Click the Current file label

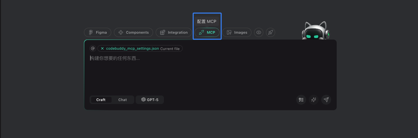[x=170, y=48]
